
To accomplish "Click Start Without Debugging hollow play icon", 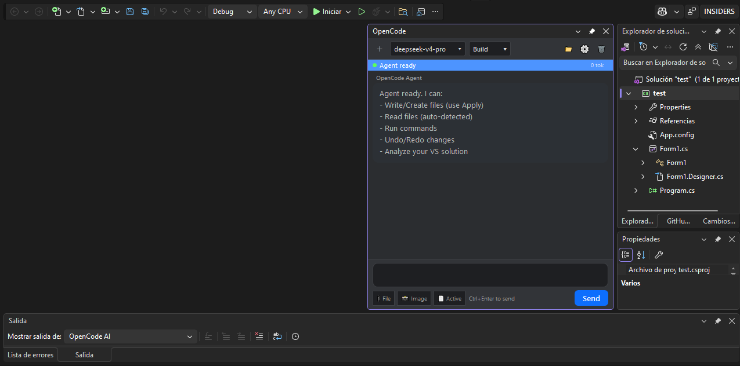I will pyautogui.click(x=362, y=12).
